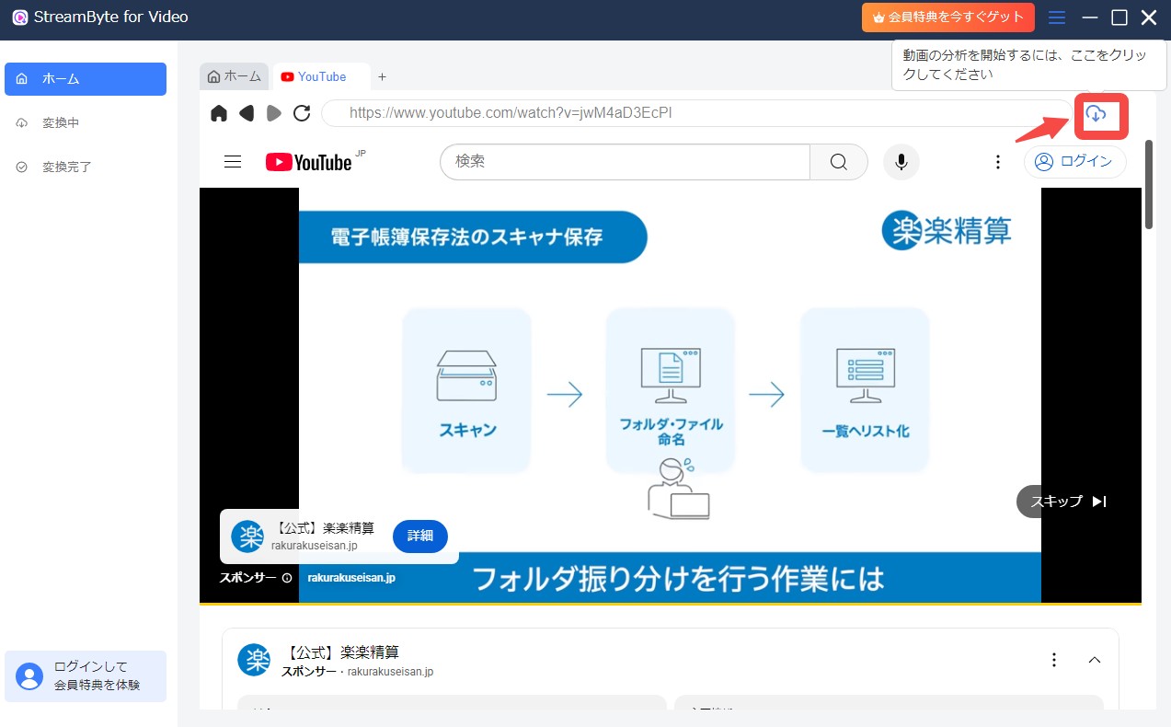Switch to the ホーム browser tab
The image size is (1171, 727).
coord(235,76)
